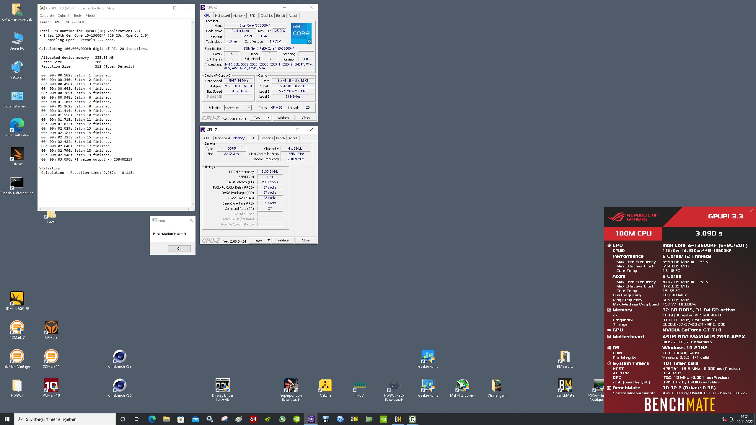The image size is (756, 425).
Task: Click OK in Finish dialog
Action: [179, 249]
